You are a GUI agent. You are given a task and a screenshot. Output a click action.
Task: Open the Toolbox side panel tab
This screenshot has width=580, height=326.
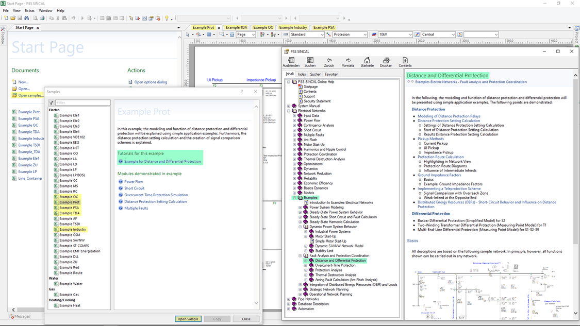[x=3, y=36]
